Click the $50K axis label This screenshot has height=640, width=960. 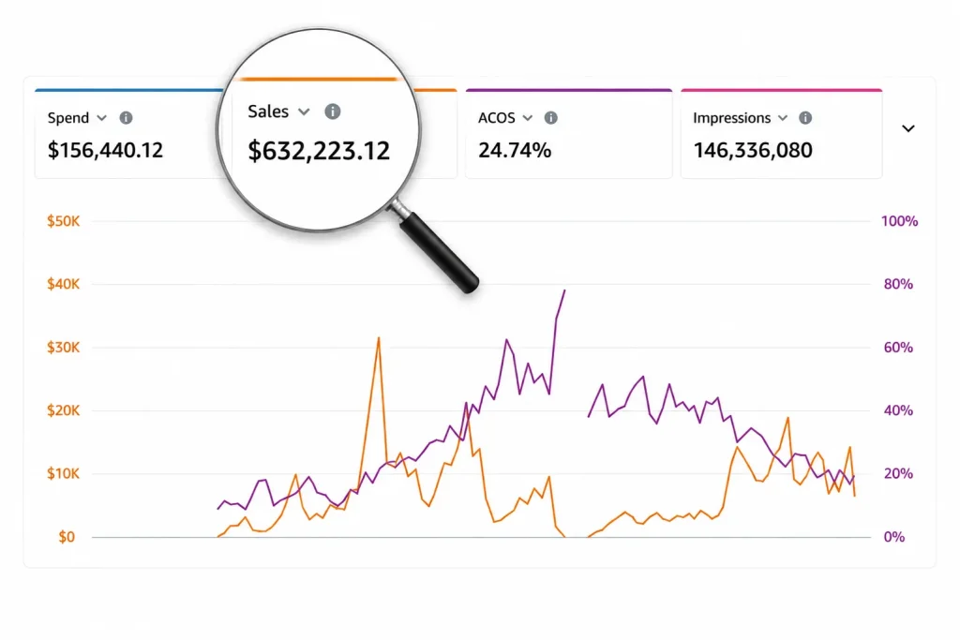[64, 221]
